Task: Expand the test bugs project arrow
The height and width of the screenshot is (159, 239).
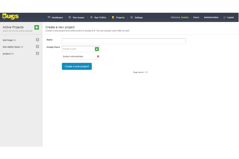Action: click(x=37, y=40)
